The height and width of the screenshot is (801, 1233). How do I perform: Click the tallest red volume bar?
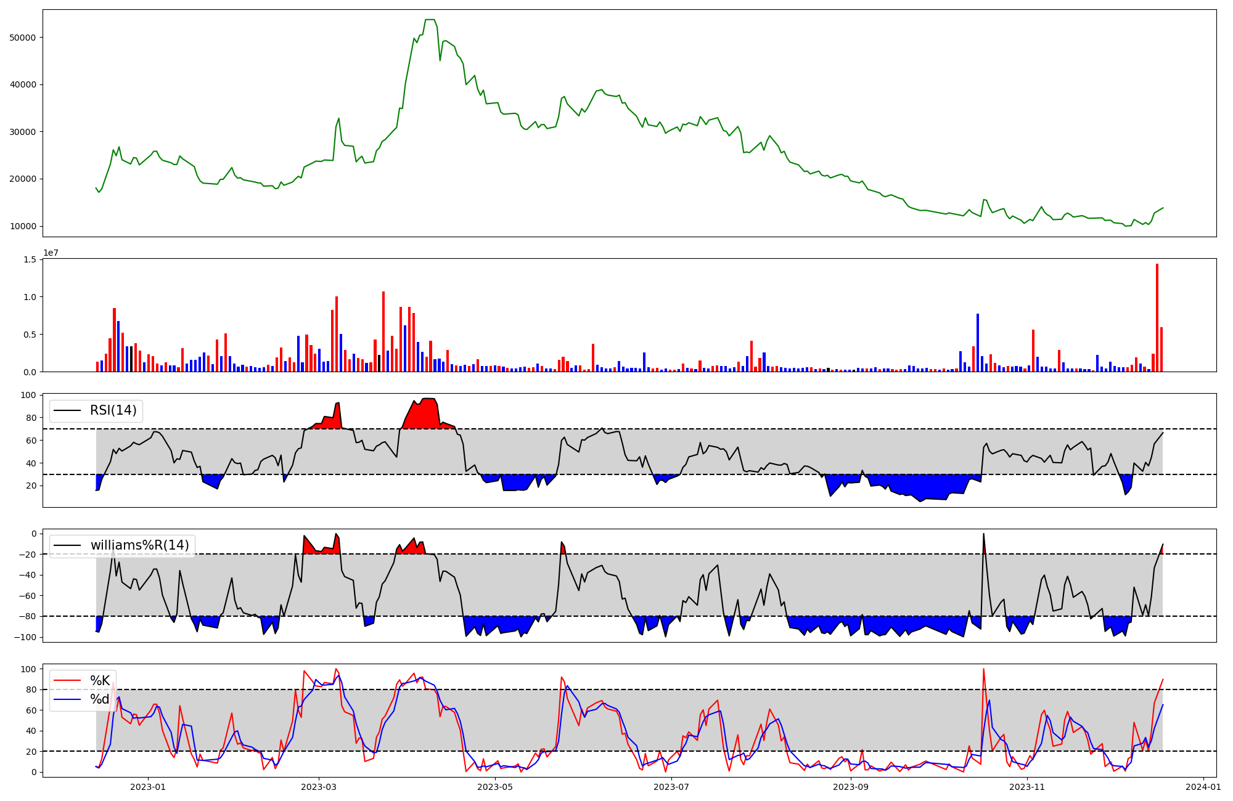[1157, 317]
